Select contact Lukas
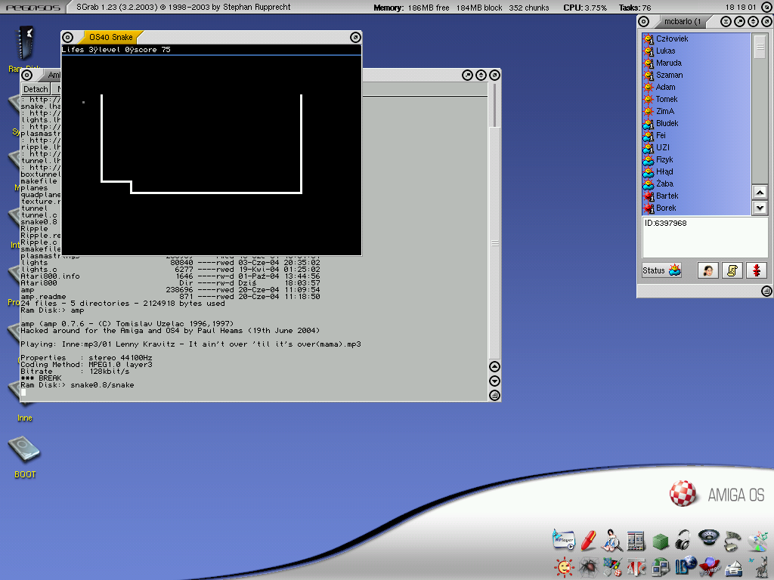 pyautogui.click(x=696, y=51)
